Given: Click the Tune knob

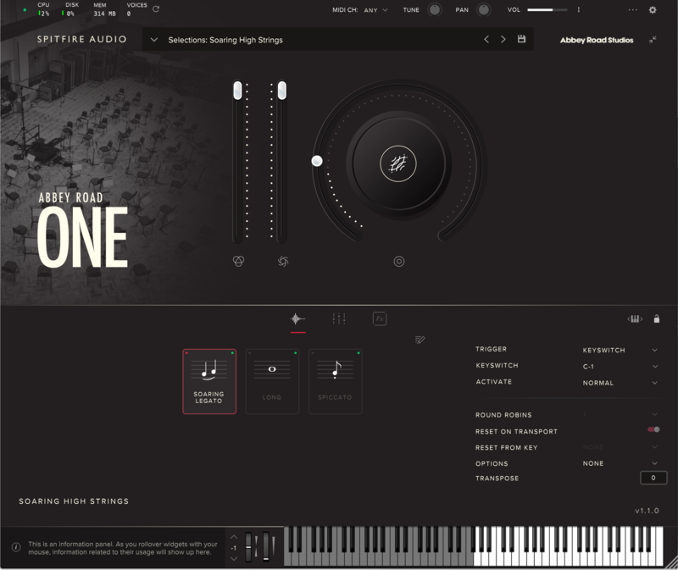Looking at the screenshot, I should (x=435, y=9).
